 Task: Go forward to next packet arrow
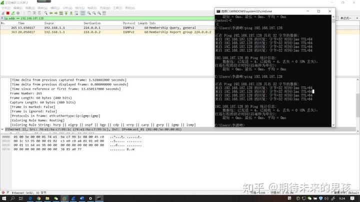tap(56, 13)
